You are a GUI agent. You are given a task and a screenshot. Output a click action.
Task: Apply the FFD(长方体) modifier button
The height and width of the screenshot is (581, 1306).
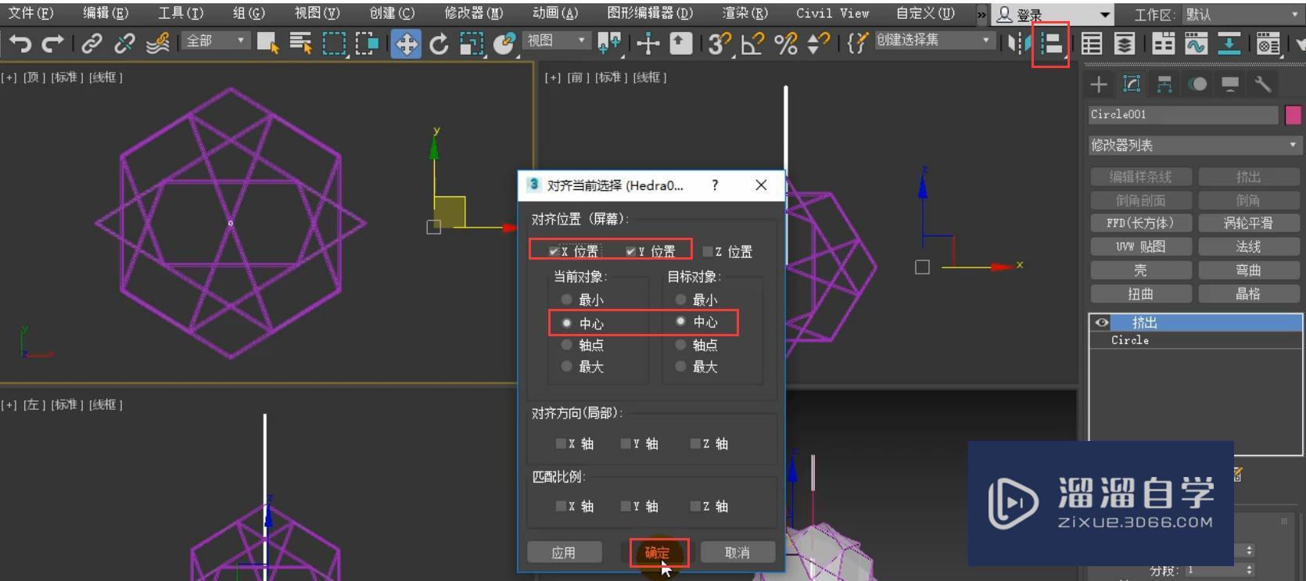point(1140,223)
